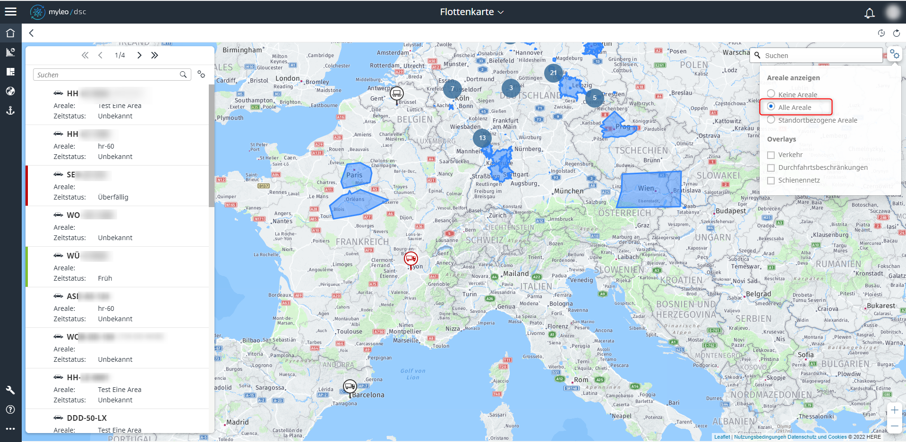Toggle the map settings gears button

894,55
